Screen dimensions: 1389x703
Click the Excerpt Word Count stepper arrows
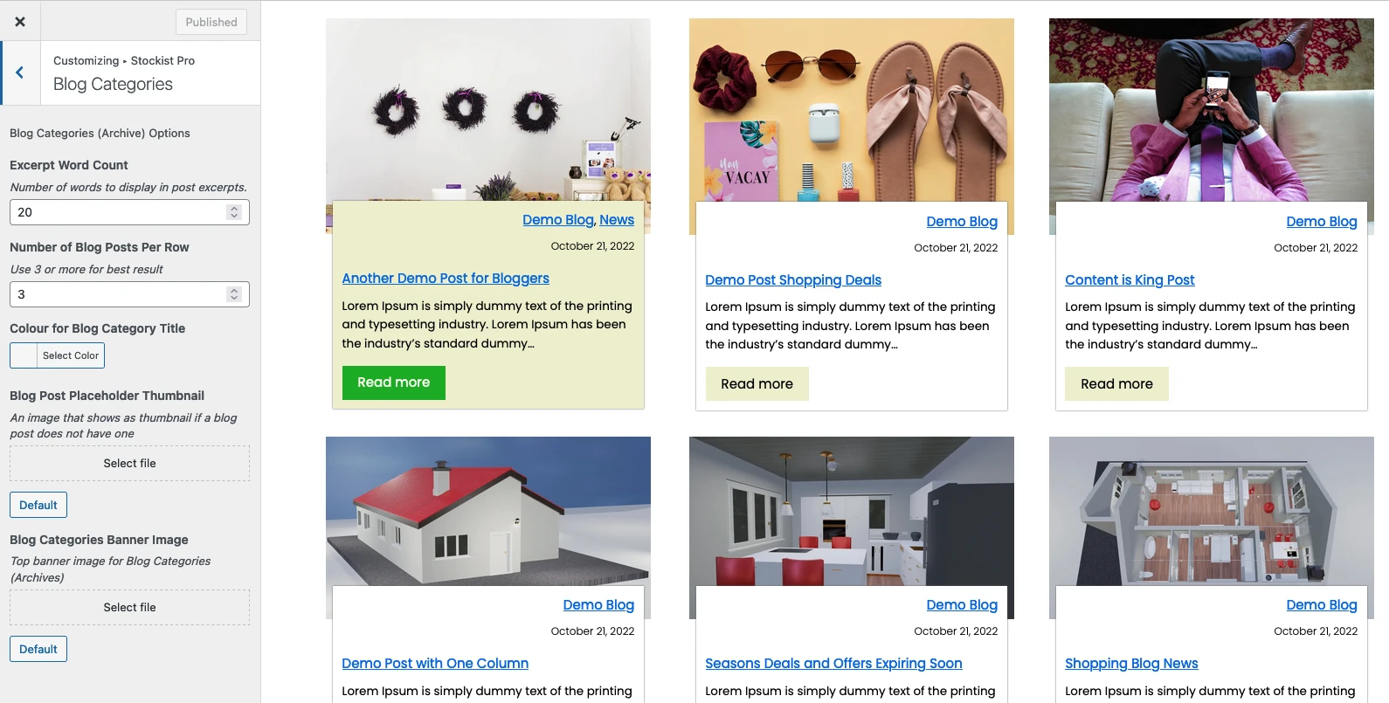233,212
